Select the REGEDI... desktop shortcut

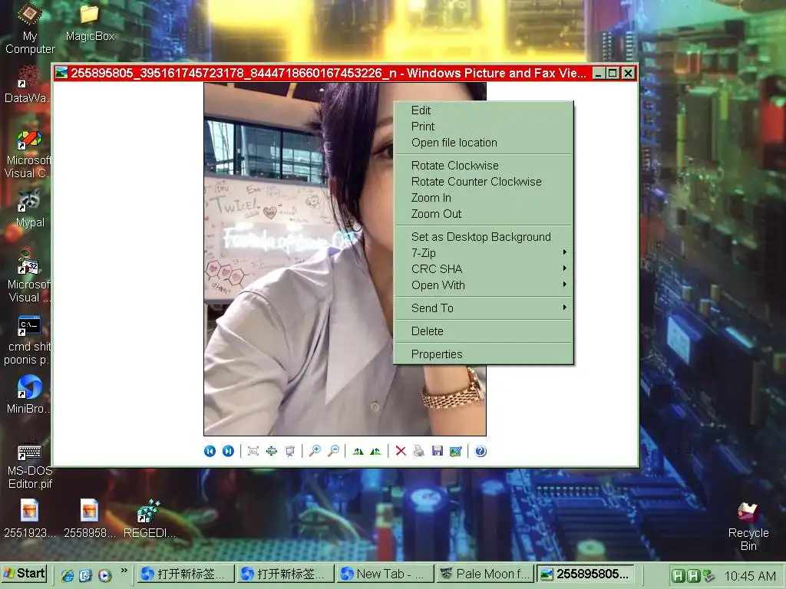click(149, 518)
